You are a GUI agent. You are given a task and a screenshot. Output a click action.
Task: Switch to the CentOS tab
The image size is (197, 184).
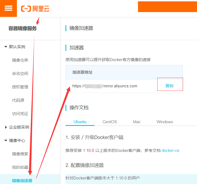110,122
